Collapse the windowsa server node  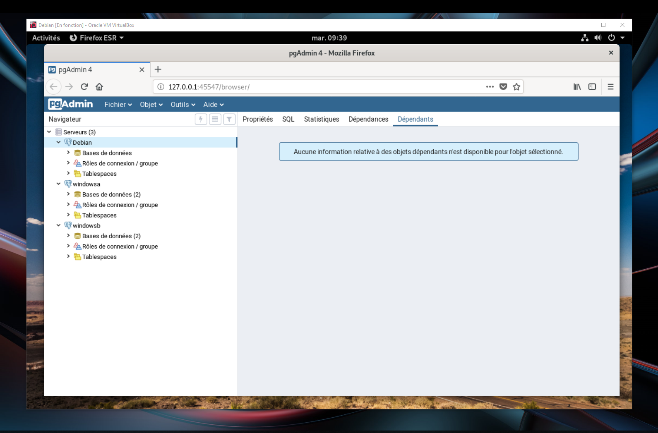(x=59, y=184)
